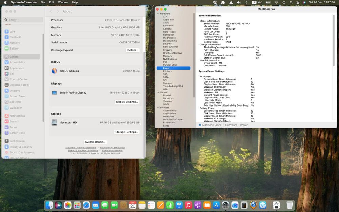Open Wireless Diagnostics Wi-Fi Dock icon

tap(263, 205)
